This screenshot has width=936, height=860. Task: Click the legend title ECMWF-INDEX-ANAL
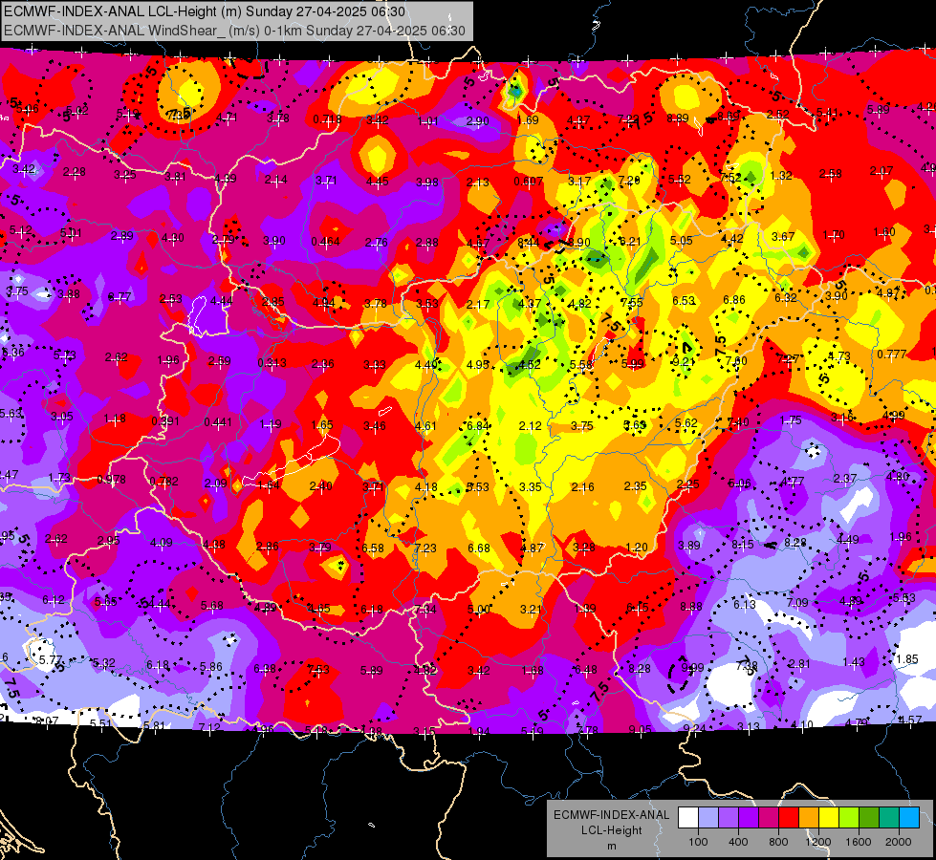(x=611, y=815)
